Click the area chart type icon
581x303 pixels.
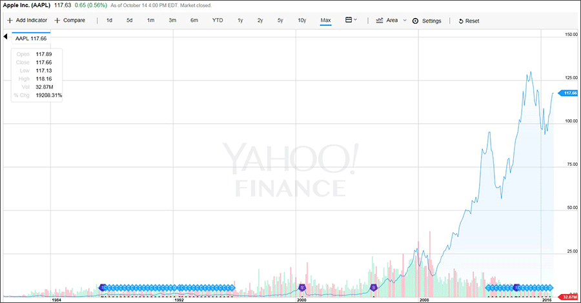[x=380, y=20]
